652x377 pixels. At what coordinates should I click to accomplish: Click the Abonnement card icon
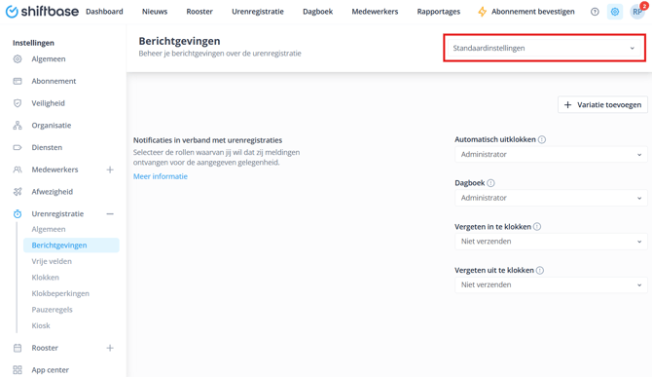pos(18,81)
